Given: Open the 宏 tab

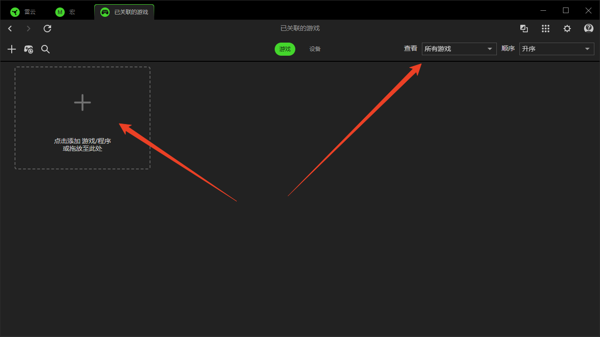Looking at the screenshot, I should coord(66,12).
